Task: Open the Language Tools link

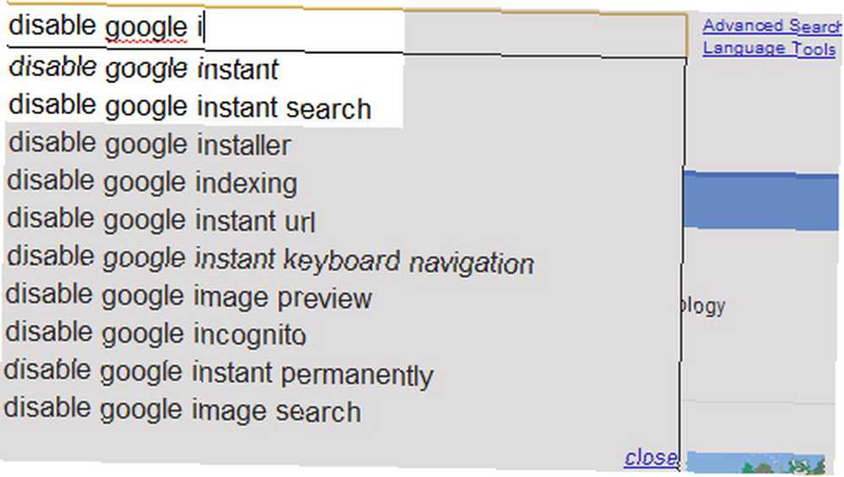Action: [x=769, y=48]
